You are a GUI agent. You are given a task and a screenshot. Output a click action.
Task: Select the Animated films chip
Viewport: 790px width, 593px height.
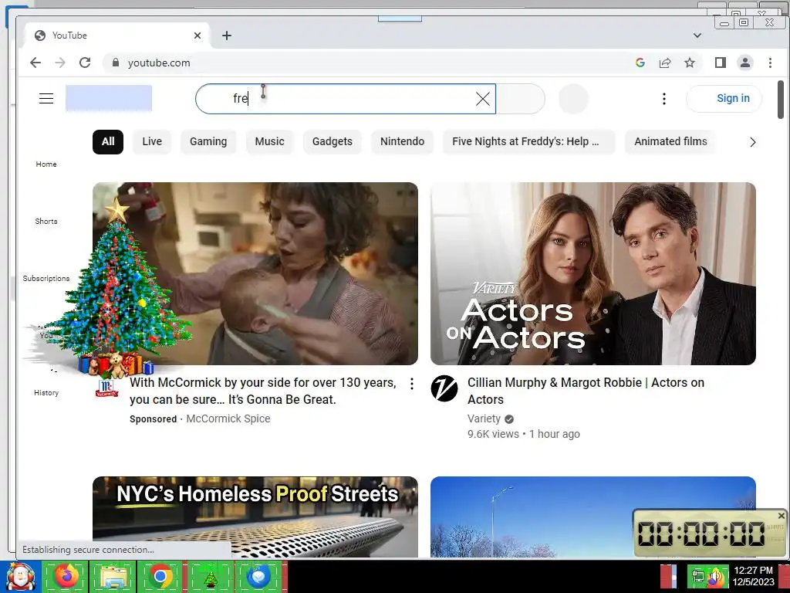tap(670, 142)
